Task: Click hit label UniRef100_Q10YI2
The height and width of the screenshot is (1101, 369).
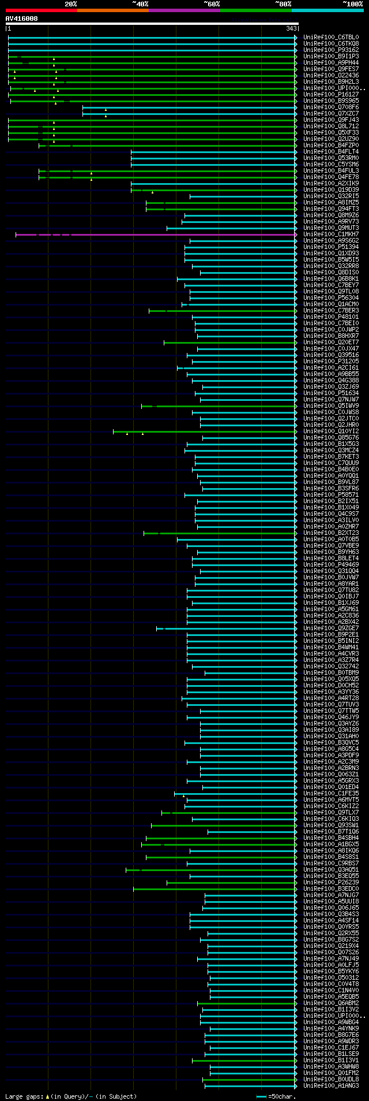Action: click(x=331, y=432)
